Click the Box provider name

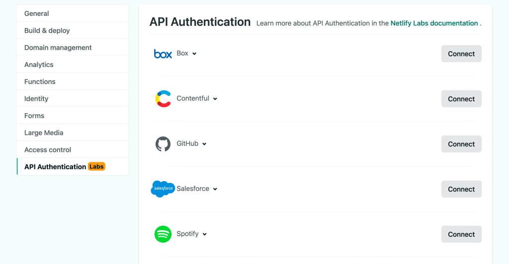pyautogui.click(x=182, y=53)
